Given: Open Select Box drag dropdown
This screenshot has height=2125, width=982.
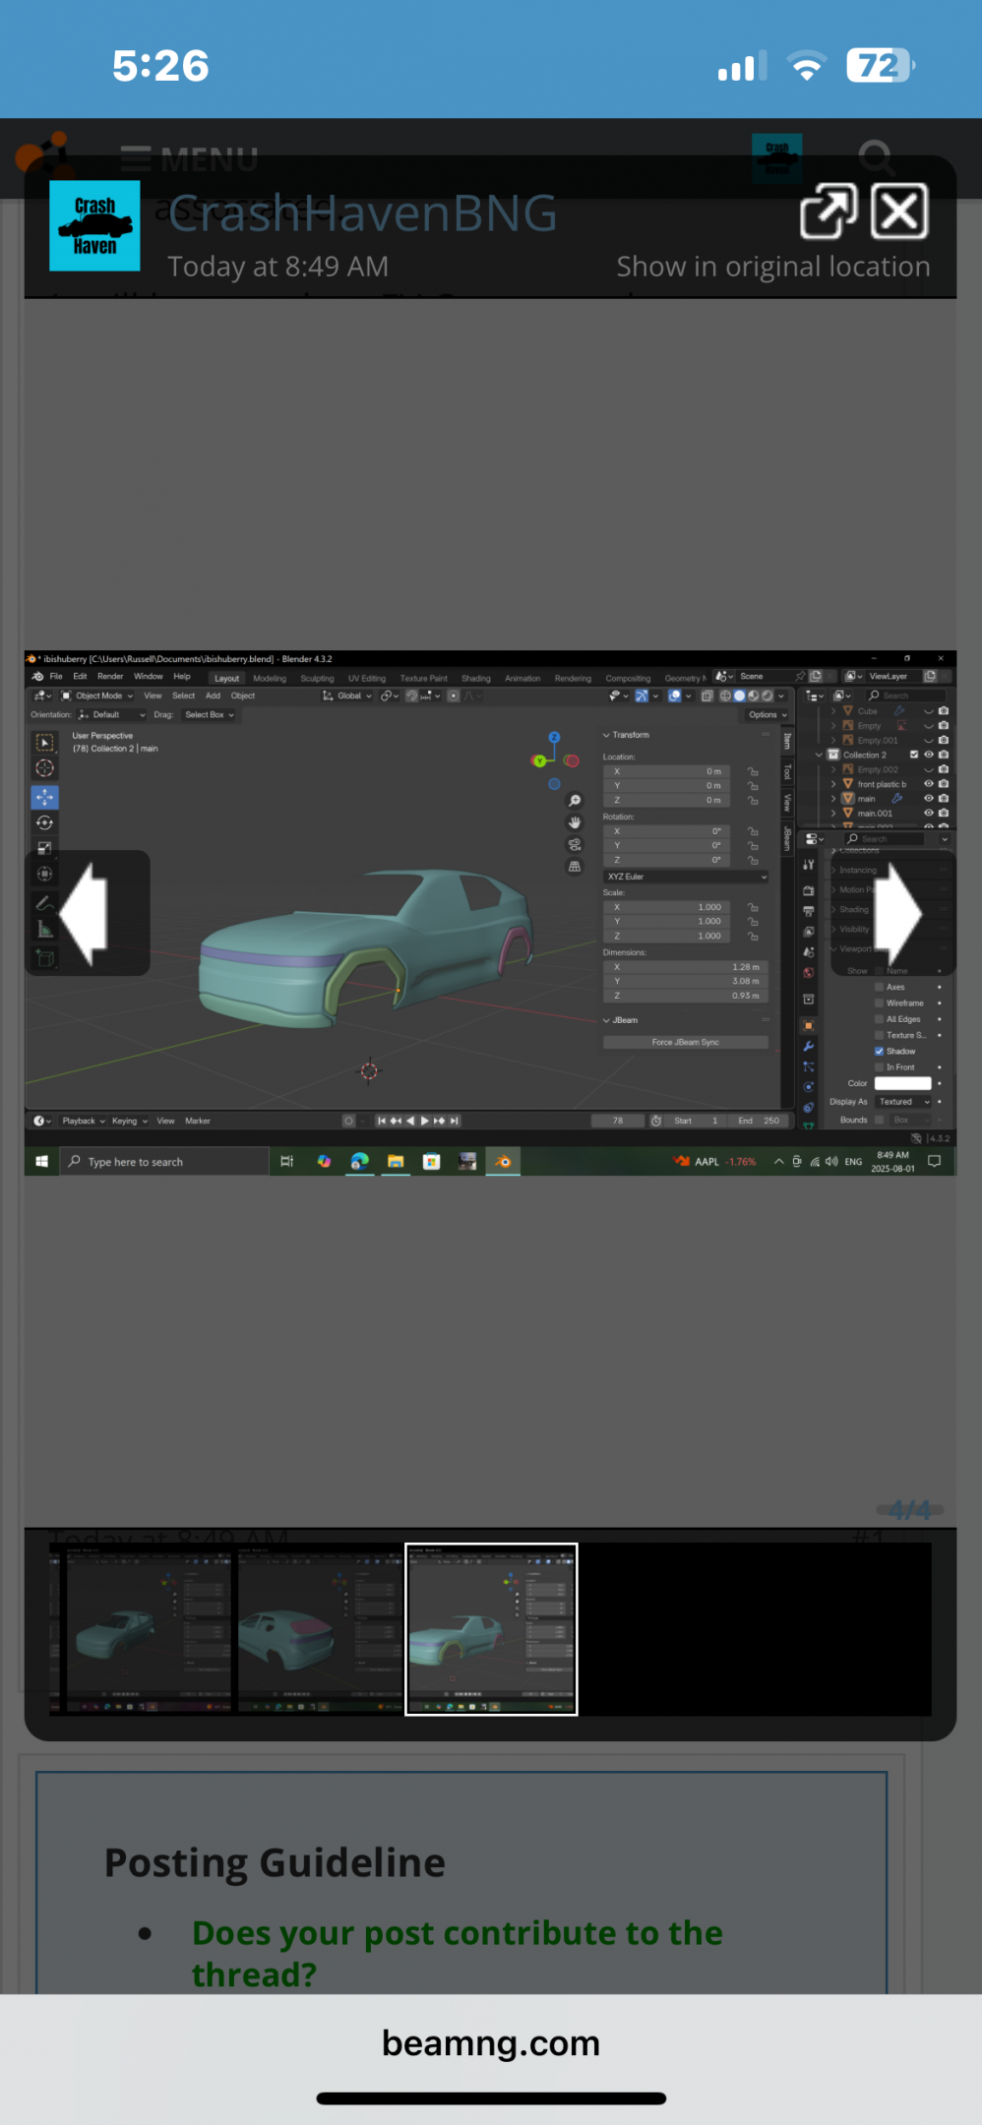Looking at the screenshot, I should (x=209, y=715).
